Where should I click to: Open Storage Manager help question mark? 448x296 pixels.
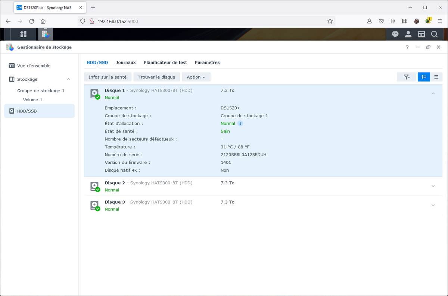407,47
